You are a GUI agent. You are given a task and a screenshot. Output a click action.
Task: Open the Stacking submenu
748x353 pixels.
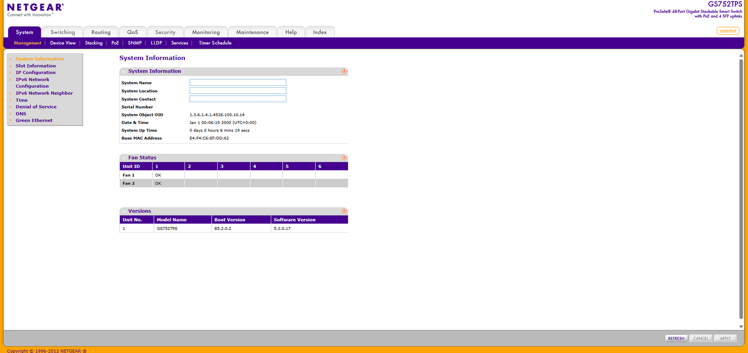pos(94,43)
